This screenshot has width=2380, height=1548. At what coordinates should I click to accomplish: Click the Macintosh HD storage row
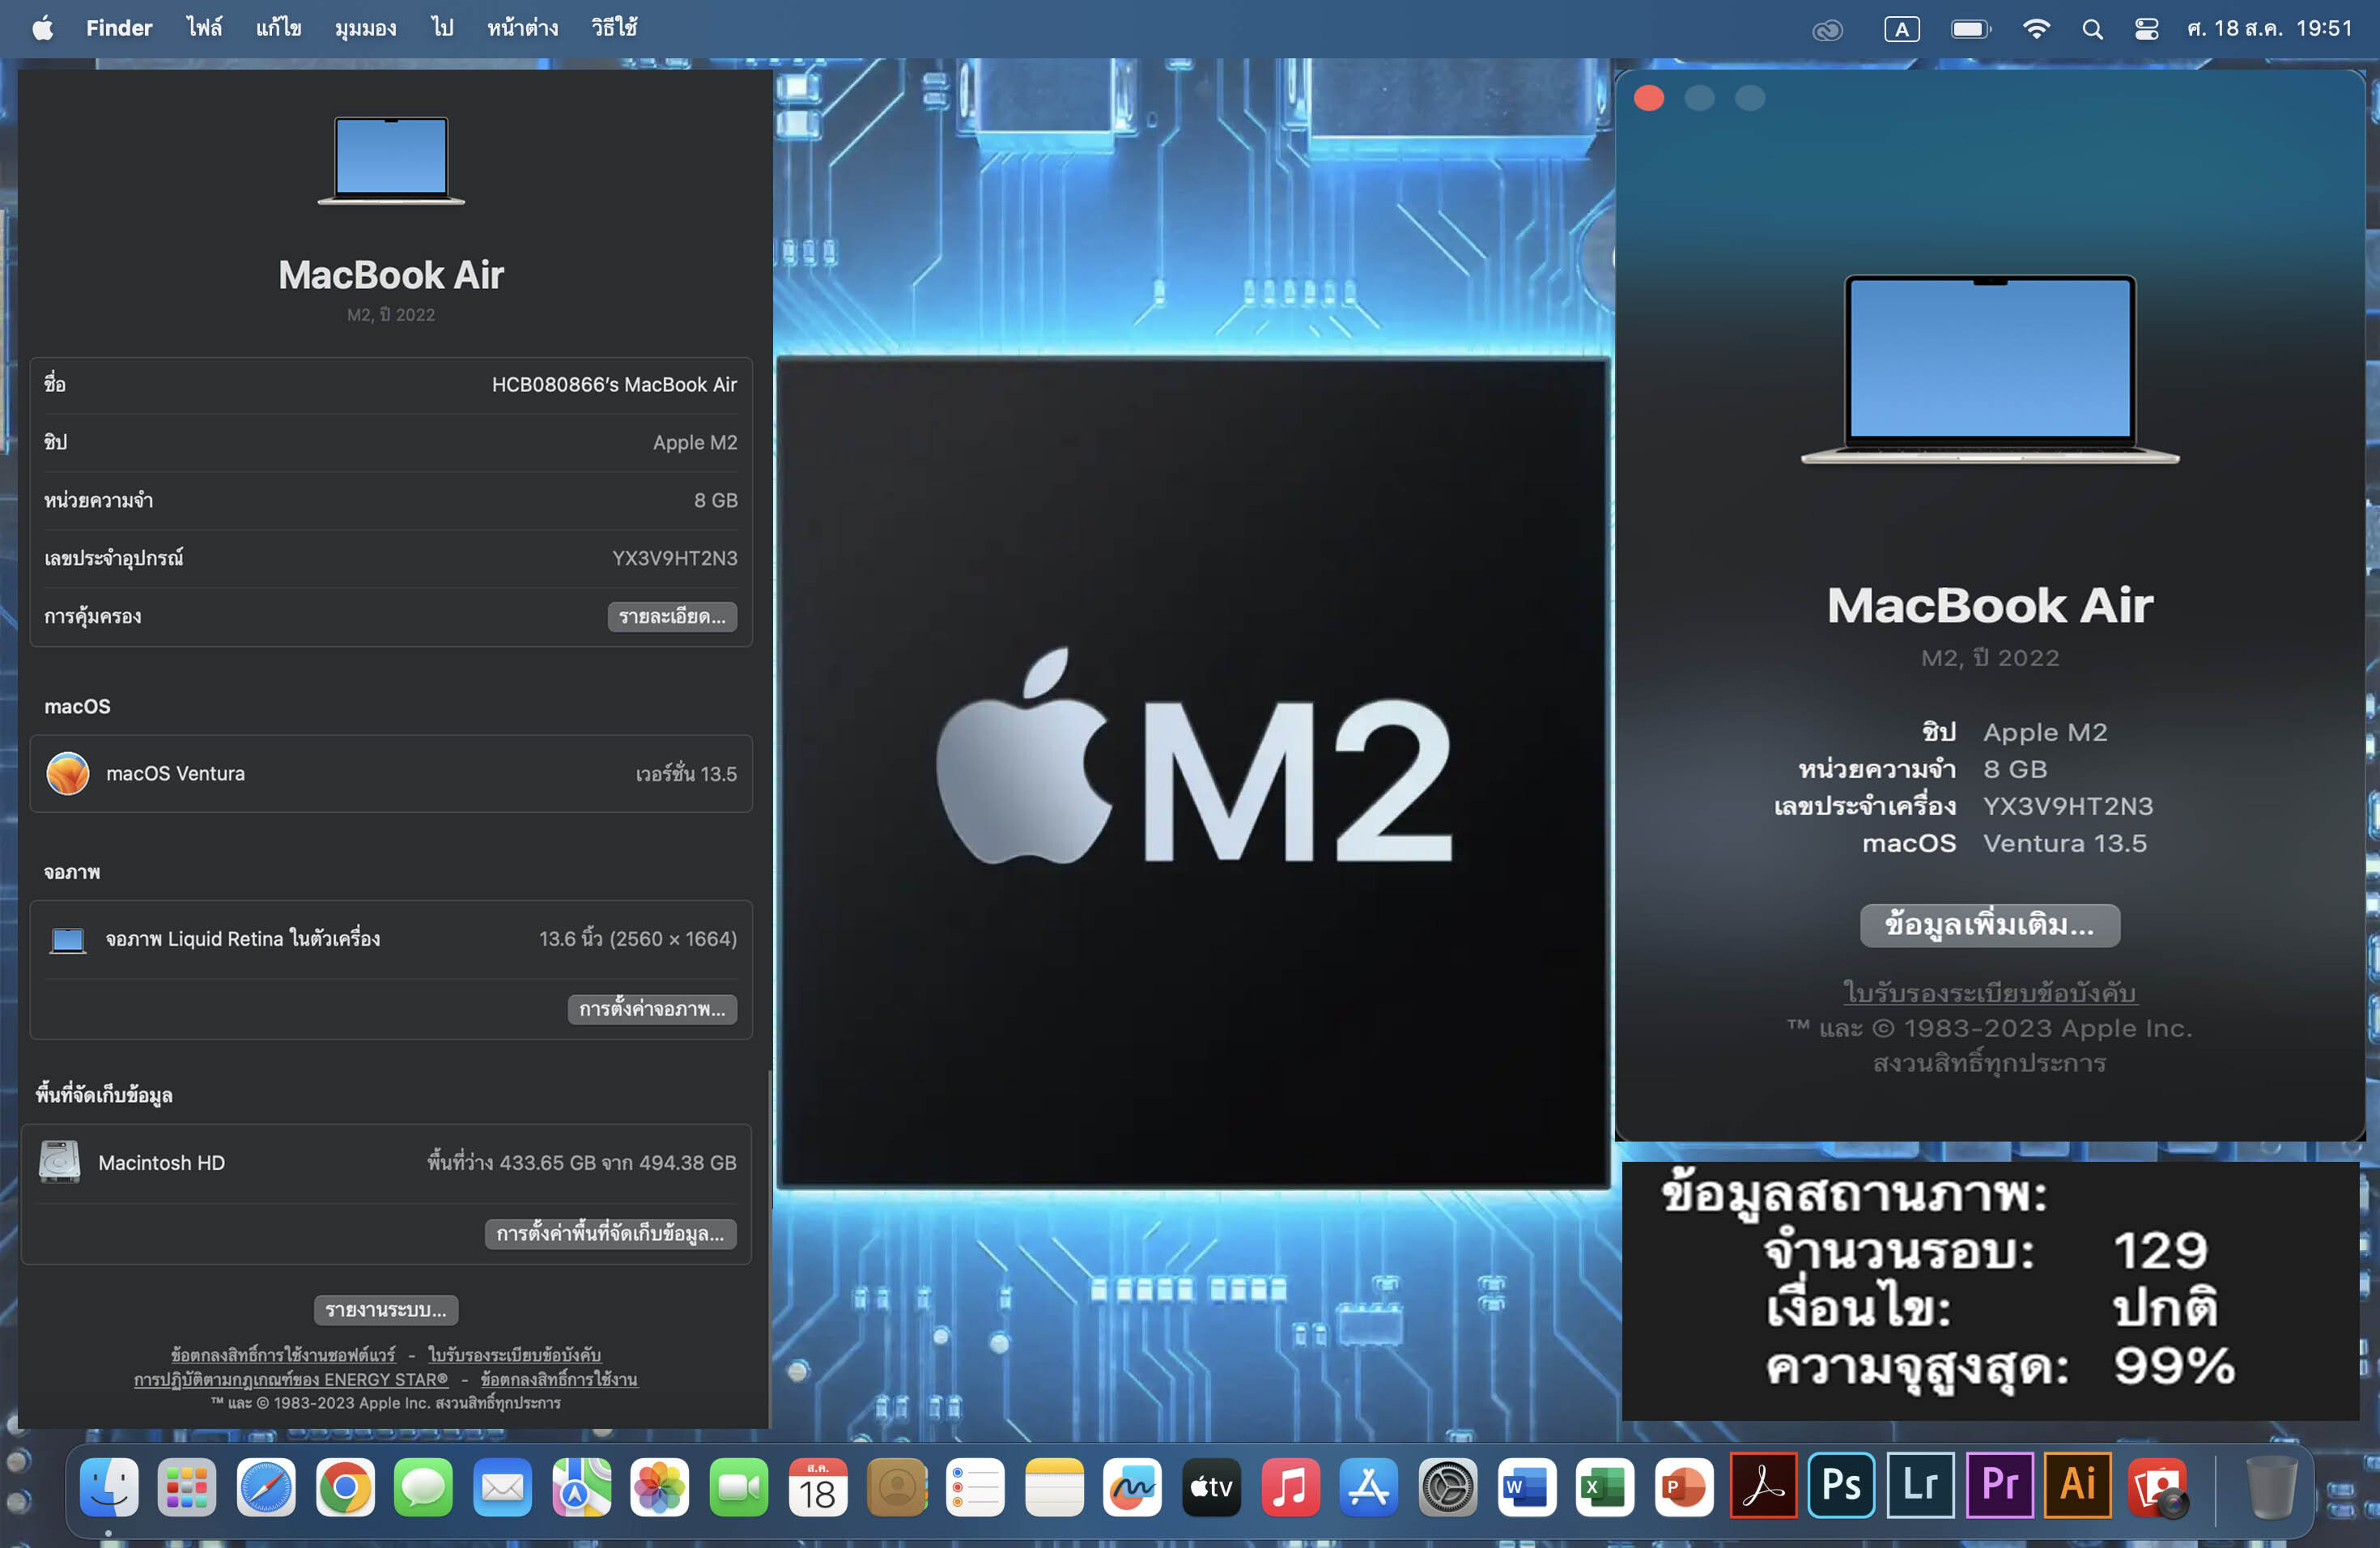[386, 1163]
